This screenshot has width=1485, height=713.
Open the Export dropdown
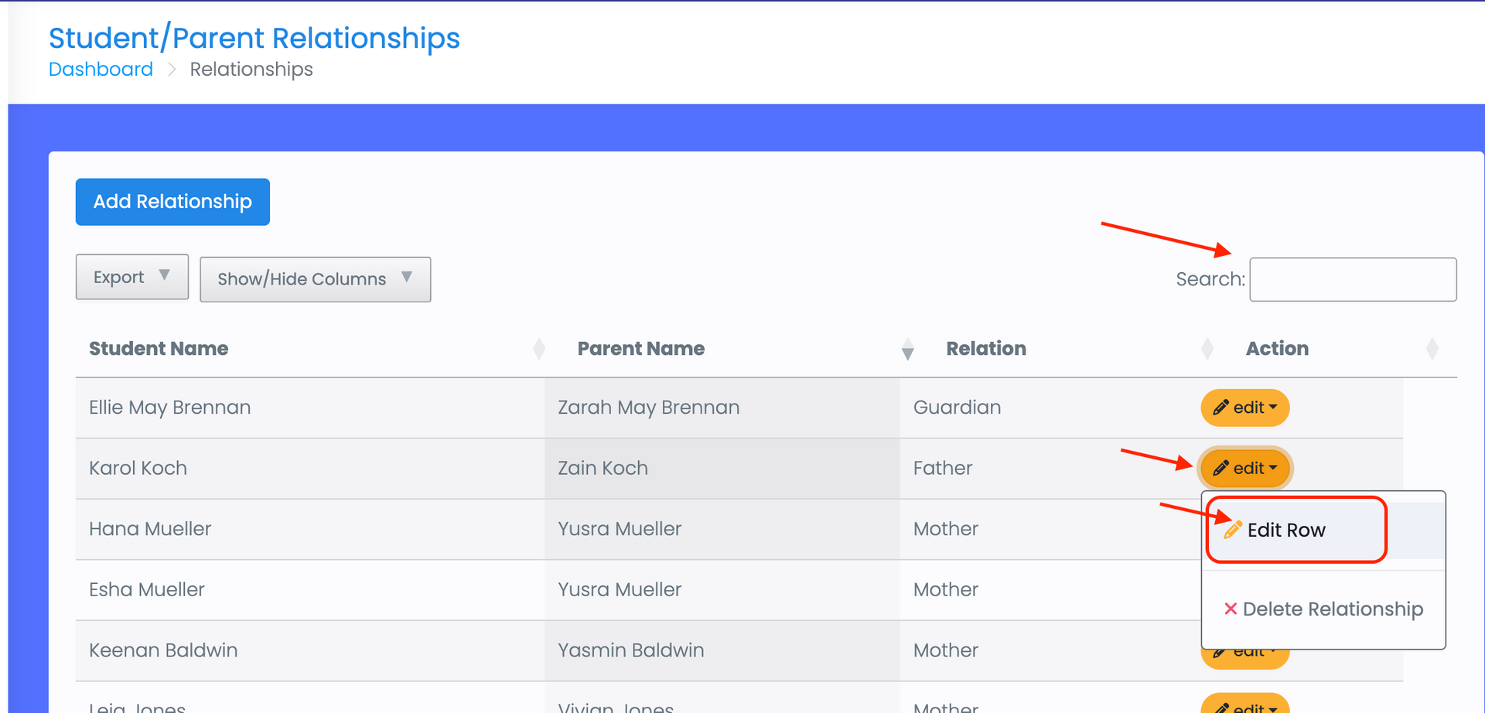(x=131, y=277)
